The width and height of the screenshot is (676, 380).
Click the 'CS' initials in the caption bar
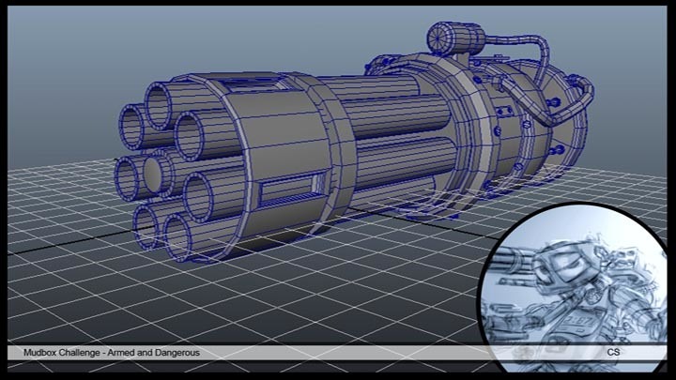(613, 352)
